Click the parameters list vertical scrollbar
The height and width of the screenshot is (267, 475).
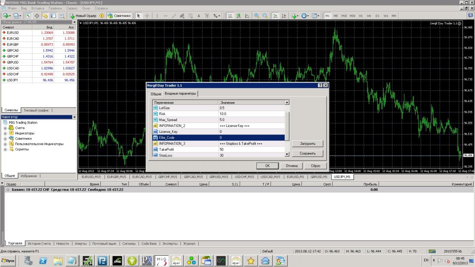coord(287,129)
